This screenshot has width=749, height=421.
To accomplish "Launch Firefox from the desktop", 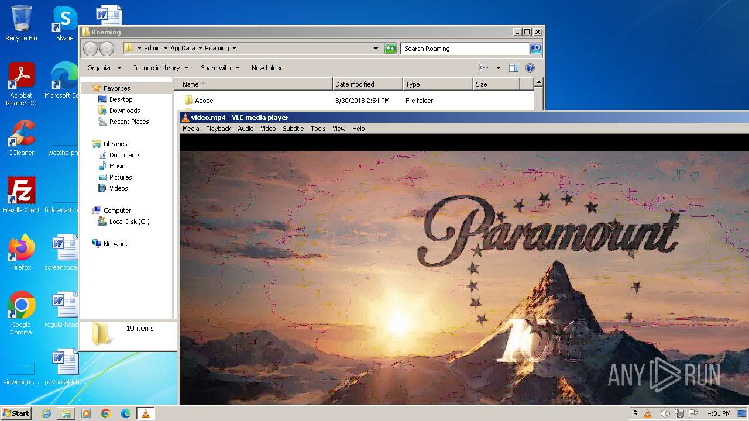I will click(21, 253).
